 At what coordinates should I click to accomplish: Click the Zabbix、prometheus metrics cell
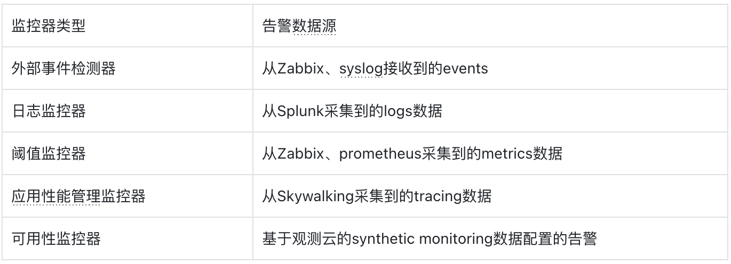click(491, 154)
